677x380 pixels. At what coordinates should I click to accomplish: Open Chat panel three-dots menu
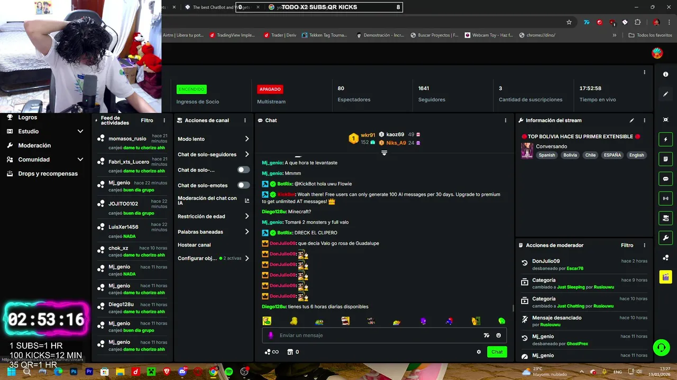click(506, 120)
